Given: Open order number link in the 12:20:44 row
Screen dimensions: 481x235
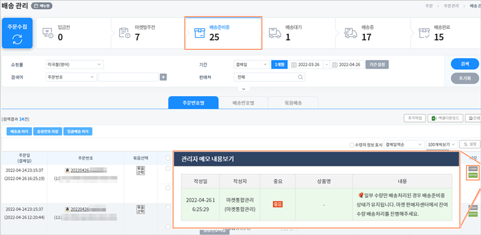Looking at the screenshot, I should [x=88, y=209].
